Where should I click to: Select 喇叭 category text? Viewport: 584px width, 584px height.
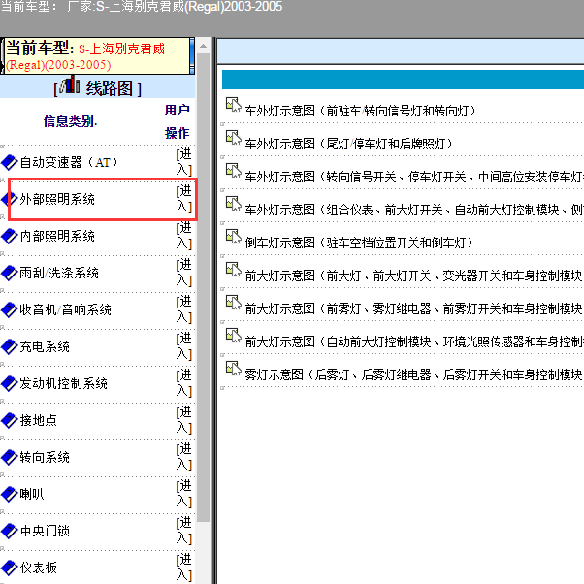point(32,494)
